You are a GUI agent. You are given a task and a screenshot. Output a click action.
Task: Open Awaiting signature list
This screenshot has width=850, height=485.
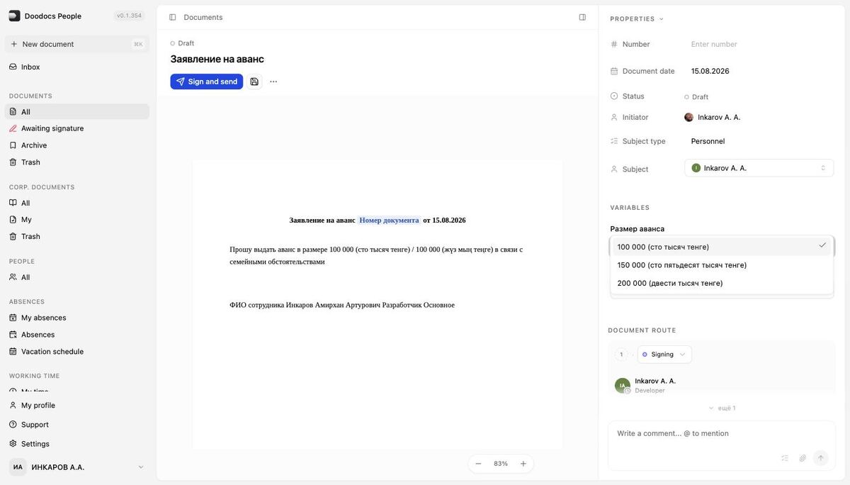click(x=76, y=128)
